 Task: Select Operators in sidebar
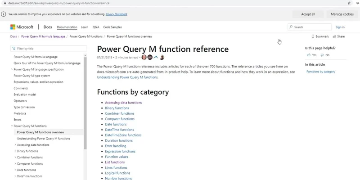(20, 101)
